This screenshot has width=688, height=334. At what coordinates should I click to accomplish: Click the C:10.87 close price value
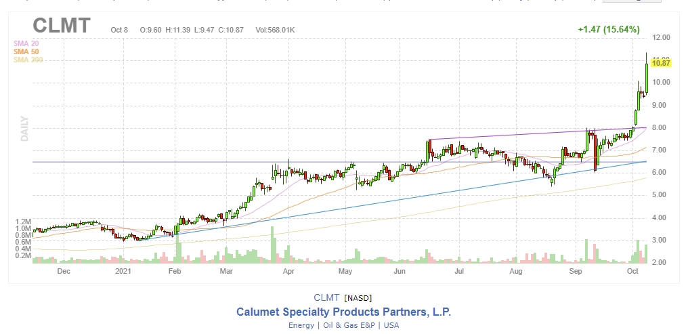(x=229, y=30)
